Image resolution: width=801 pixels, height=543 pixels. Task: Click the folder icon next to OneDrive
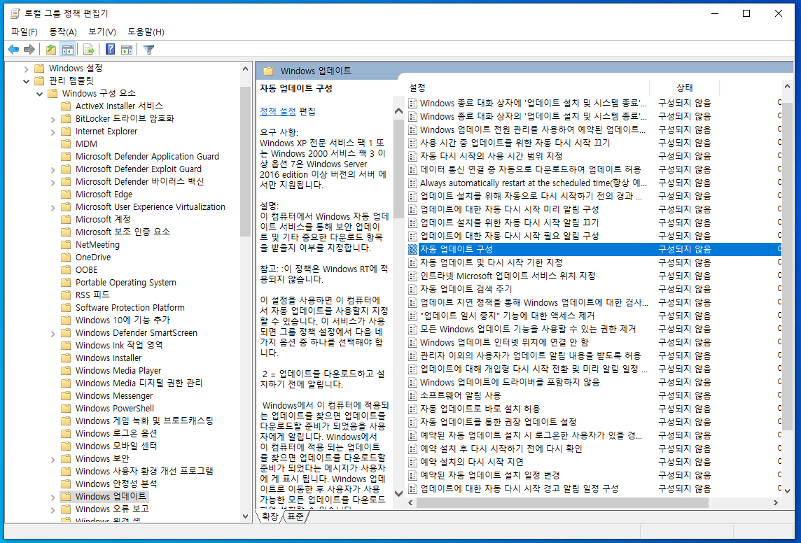click(x=66, y=258)
